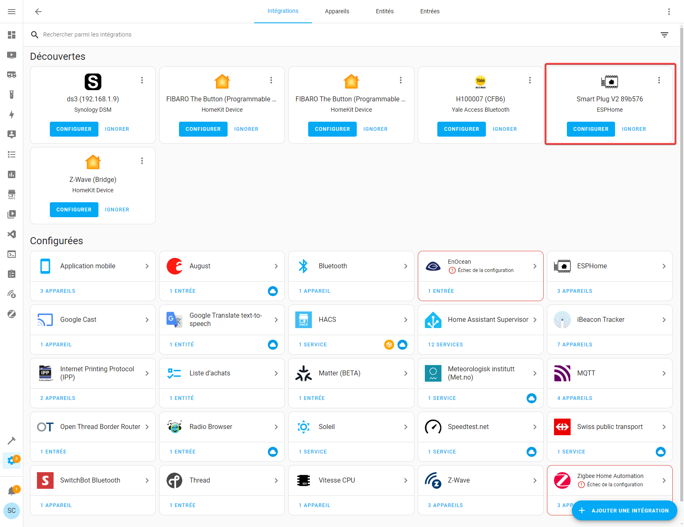The image size is (684, 527).
Task: Expand the MQTT integration chevron
Action: click(x=664, y=373)
